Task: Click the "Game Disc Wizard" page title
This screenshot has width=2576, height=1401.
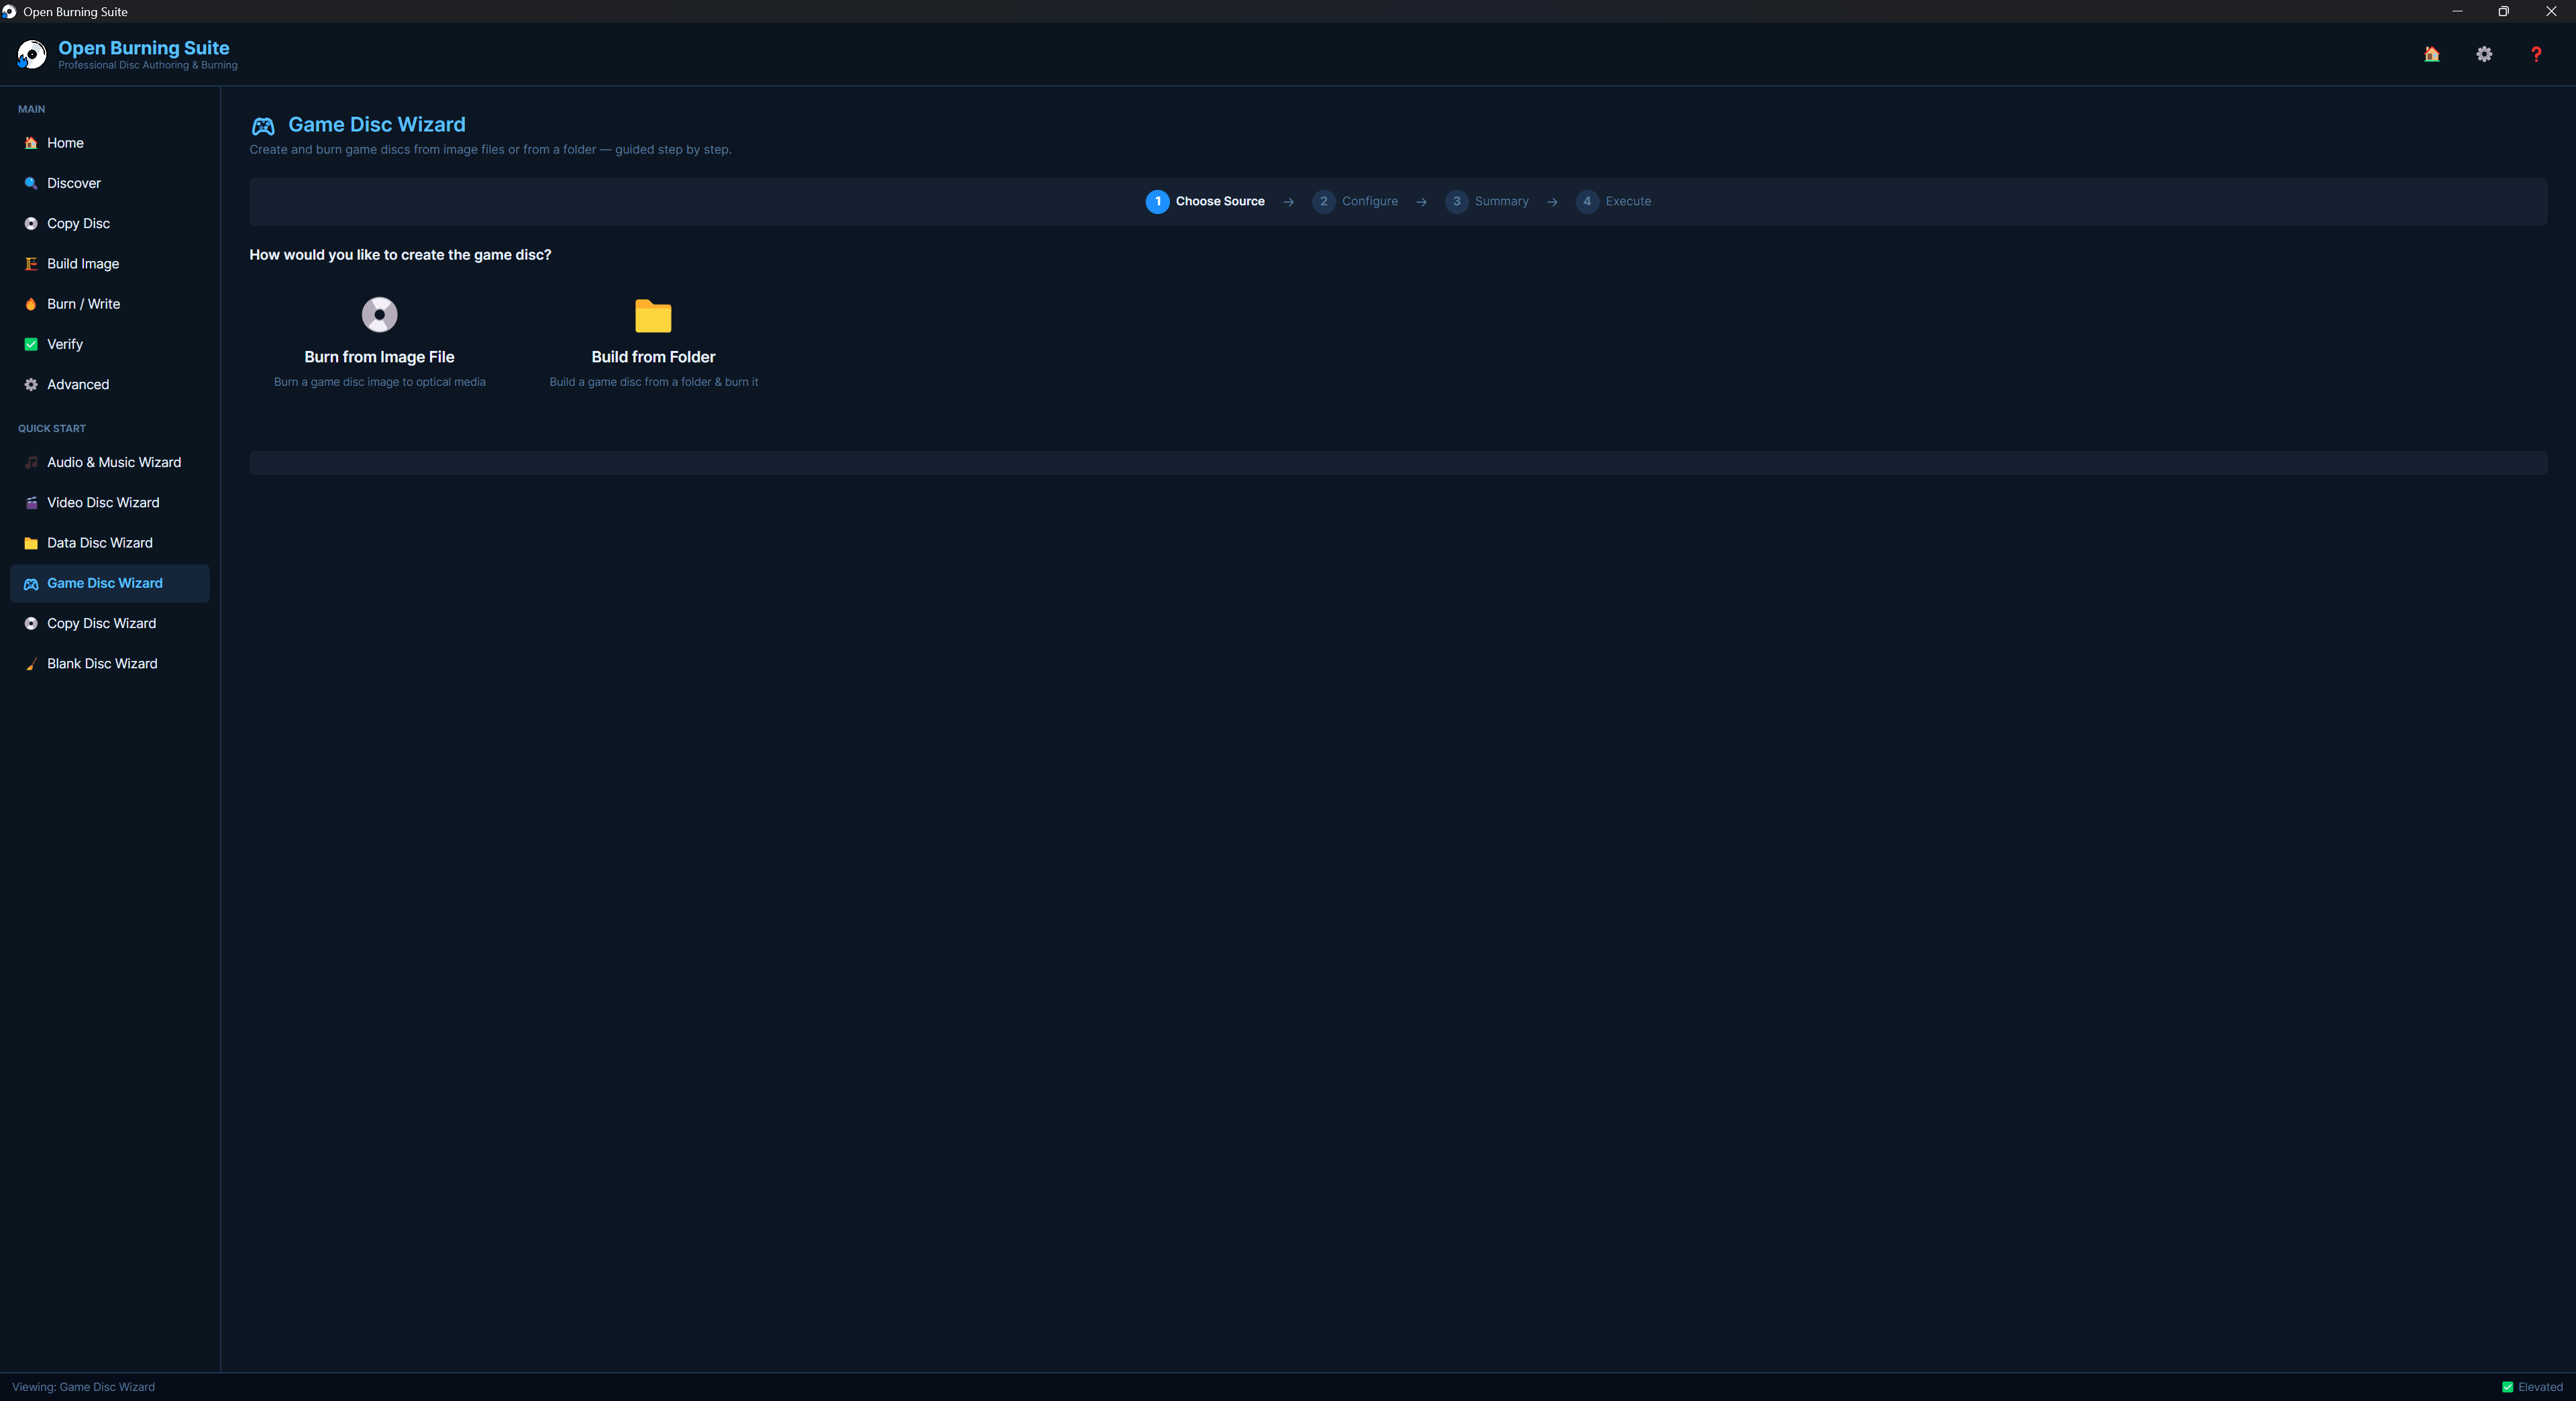Action: pos(377,125)
